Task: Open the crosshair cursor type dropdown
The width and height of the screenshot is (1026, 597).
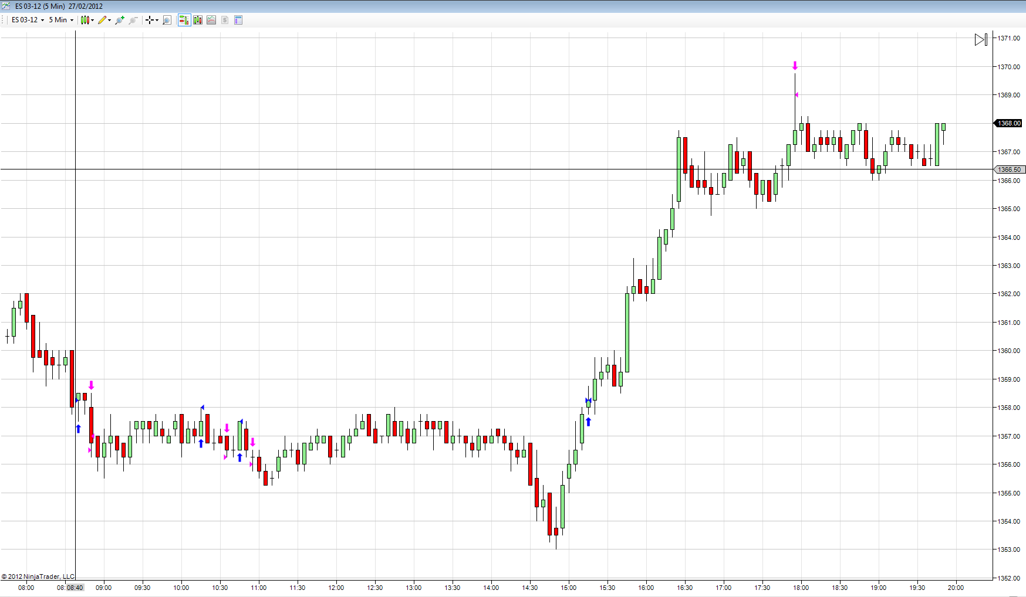Action: pos(152,20)
